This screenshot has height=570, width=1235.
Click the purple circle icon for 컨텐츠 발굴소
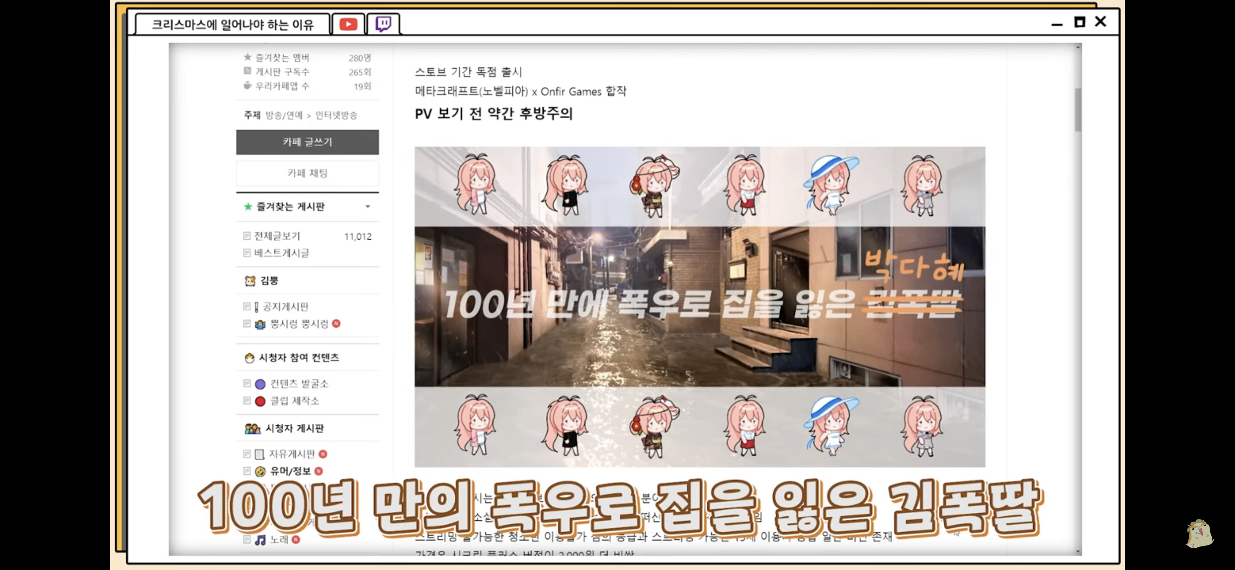point(261,384)
